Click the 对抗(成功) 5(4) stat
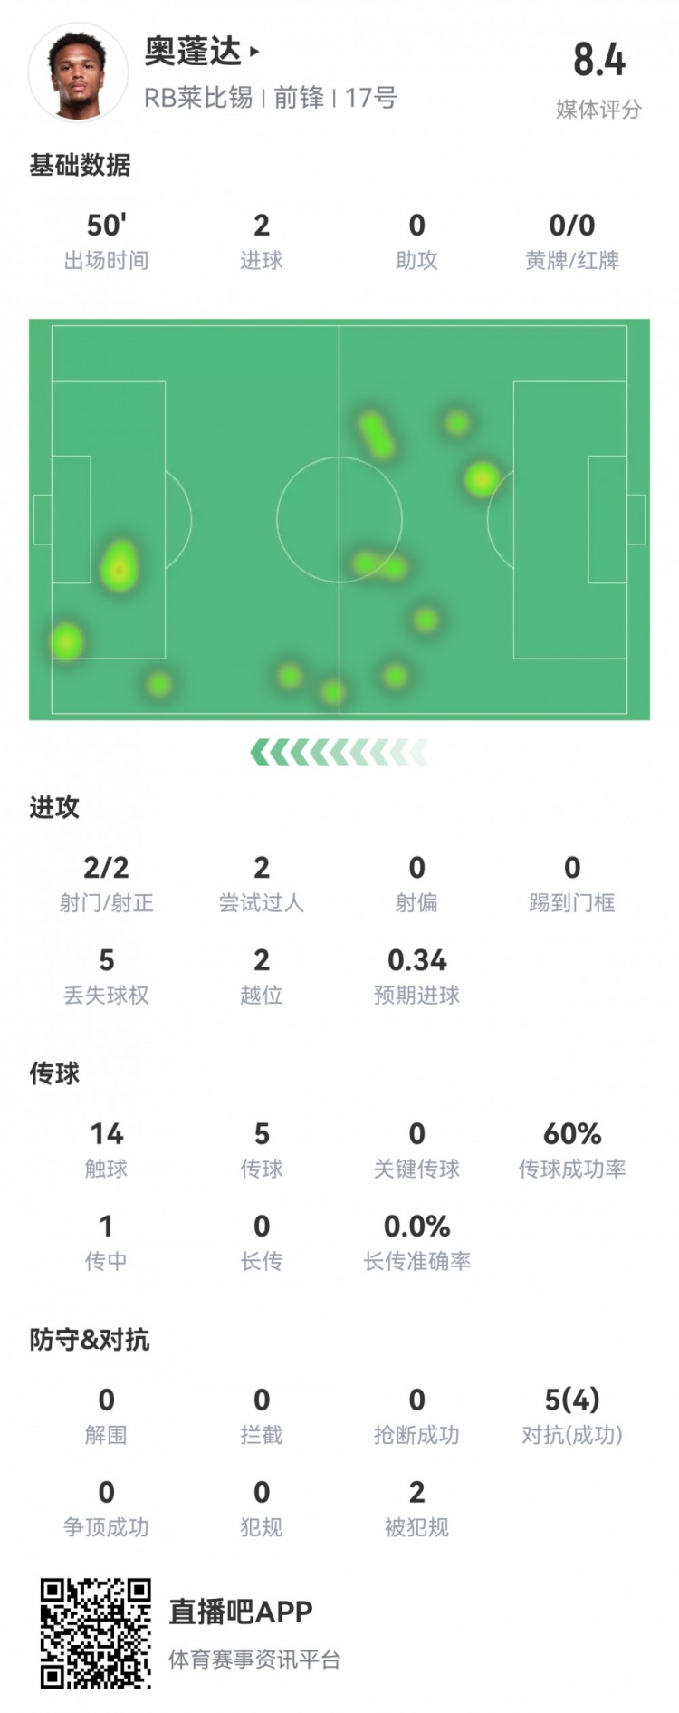Image resolution: width=679 pixels, height=1713 pixels. (572, 1400)
